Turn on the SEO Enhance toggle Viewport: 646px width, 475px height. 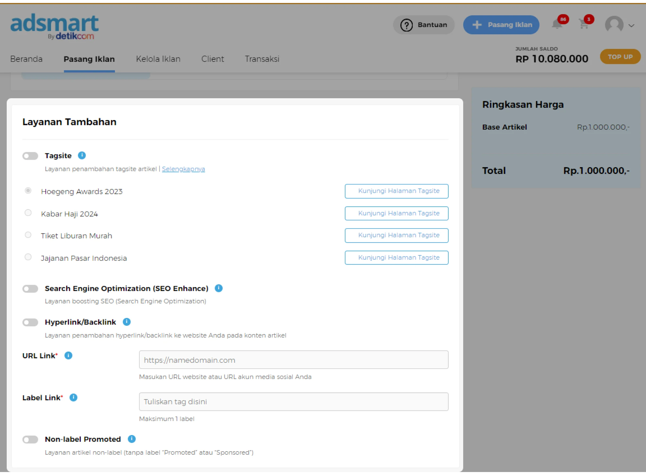point(30,289)
